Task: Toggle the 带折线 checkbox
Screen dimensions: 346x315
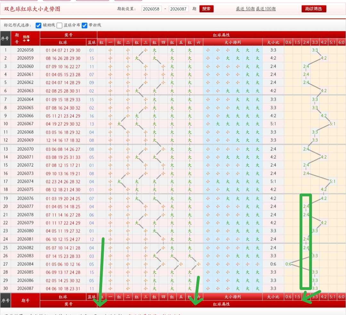Action: (x=85, y=25)
